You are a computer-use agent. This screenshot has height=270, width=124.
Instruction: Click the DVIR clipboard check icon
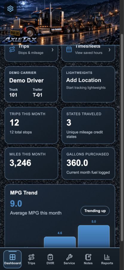pos(50,257)
